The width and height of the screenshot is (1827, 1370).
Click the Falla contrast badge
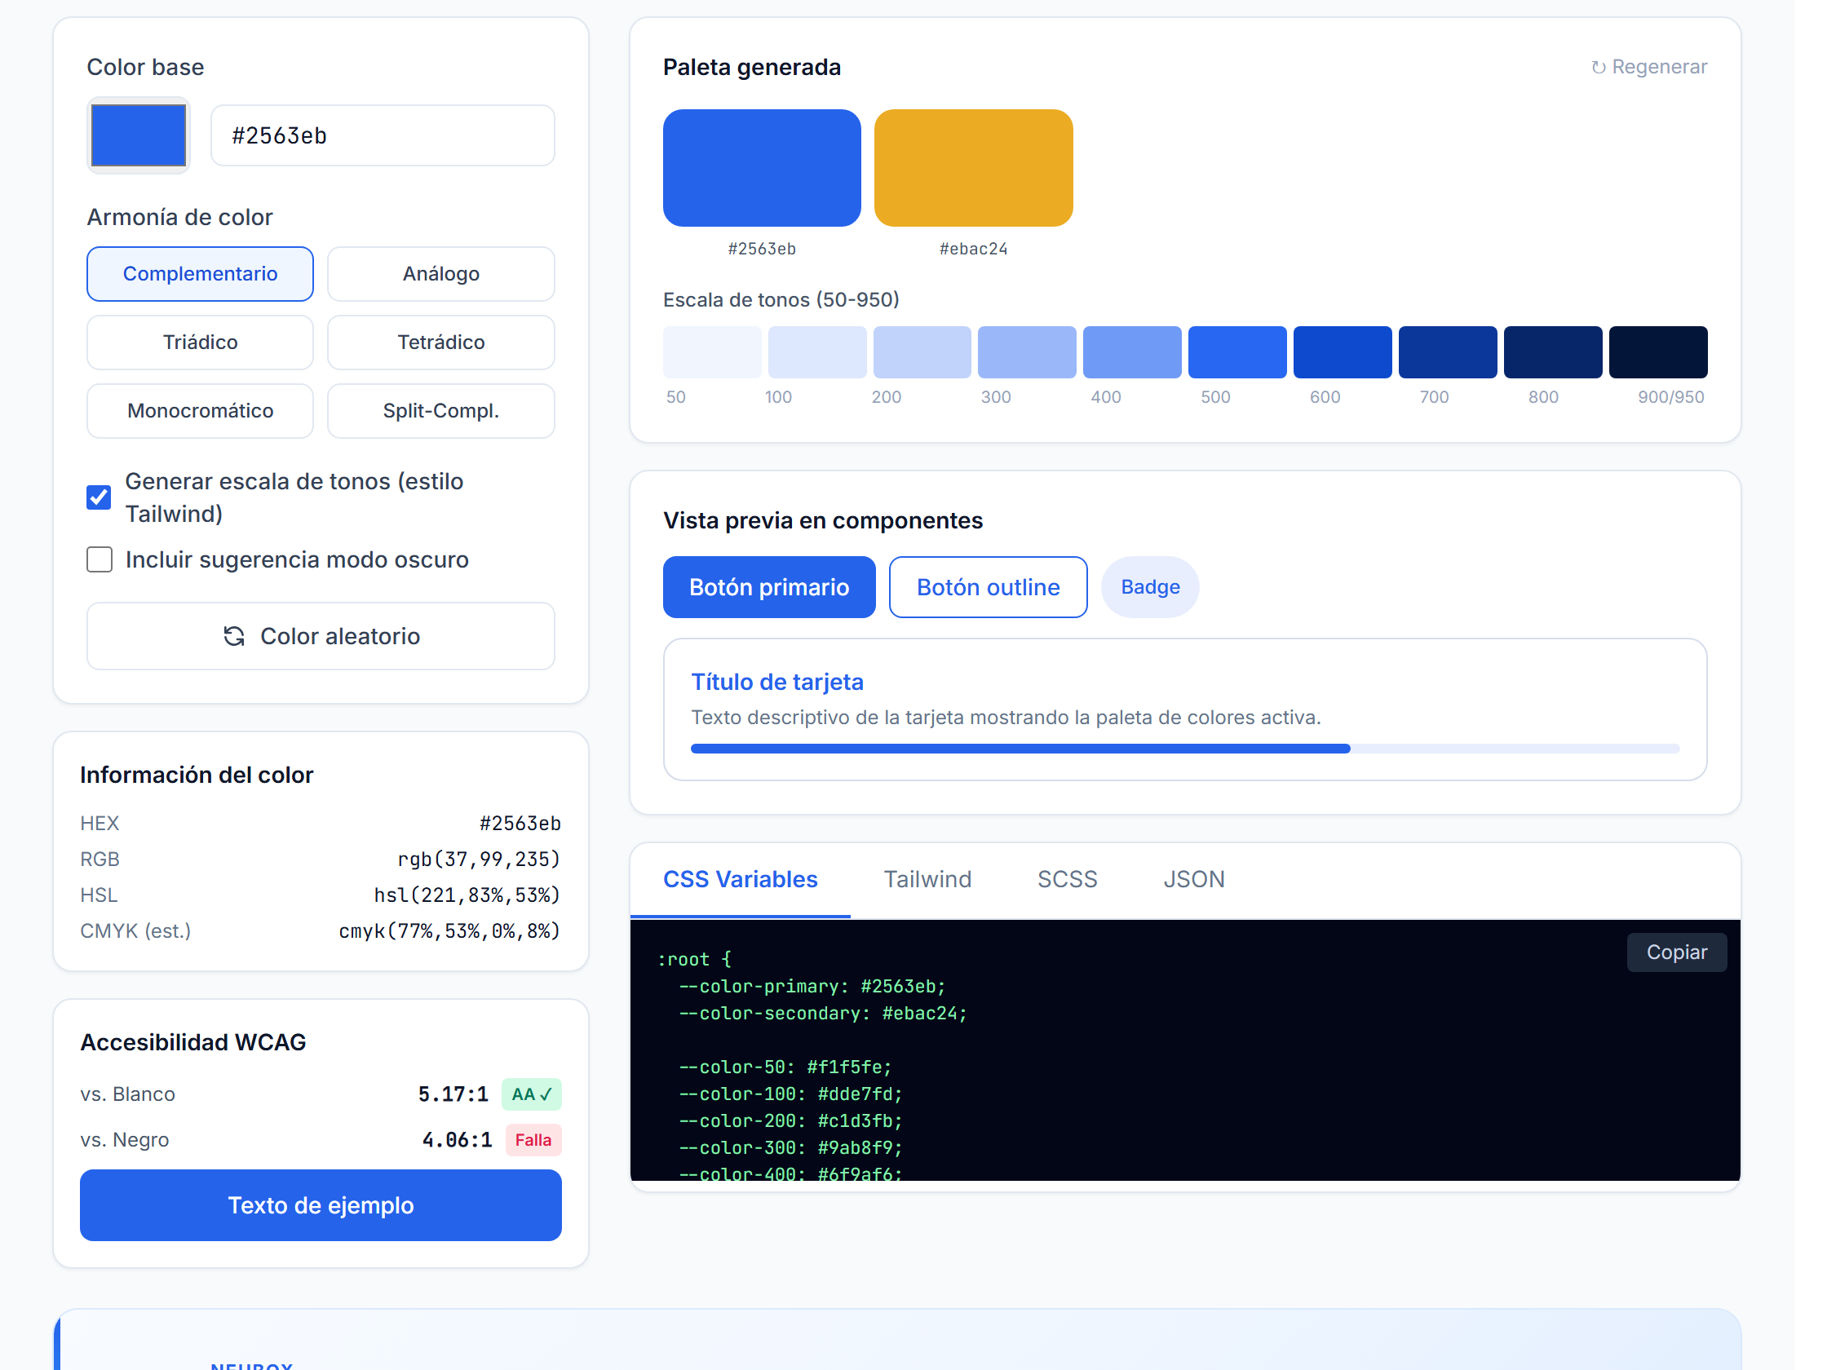coord(533,1139)
